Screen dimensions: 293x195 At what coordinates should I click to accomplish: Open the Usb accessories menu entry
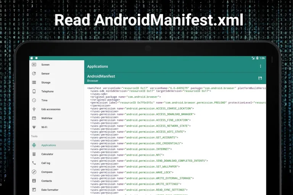pyautogui.click(x=57, y=109)
